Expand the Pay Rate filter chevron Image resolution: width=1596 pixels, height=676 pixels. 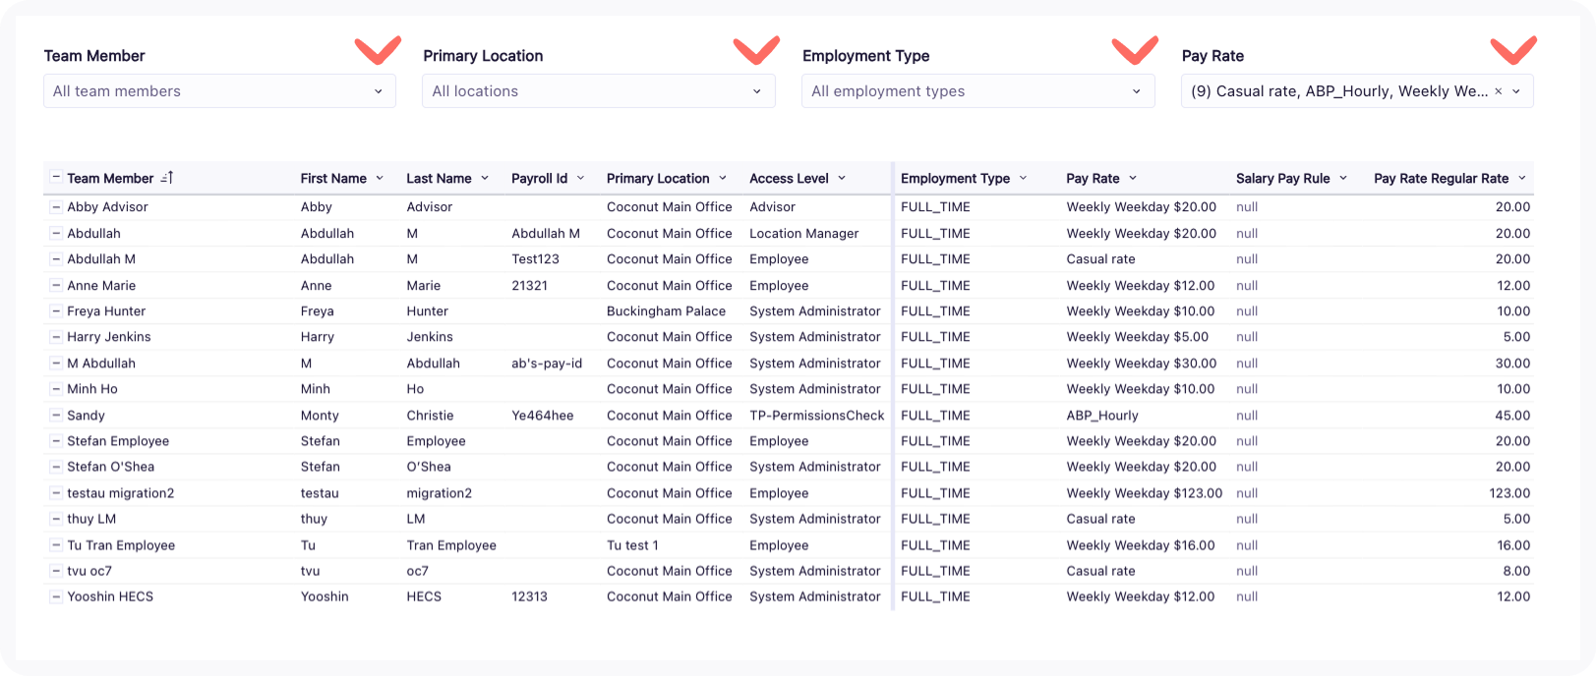click(1516, 91)
